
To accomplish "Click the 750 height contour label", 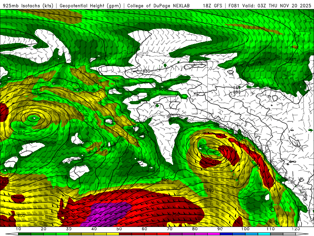I will 175,214.
